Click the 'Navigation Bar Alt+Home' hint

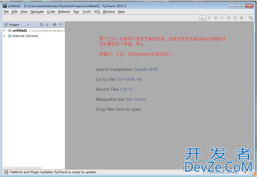point(121,99)
